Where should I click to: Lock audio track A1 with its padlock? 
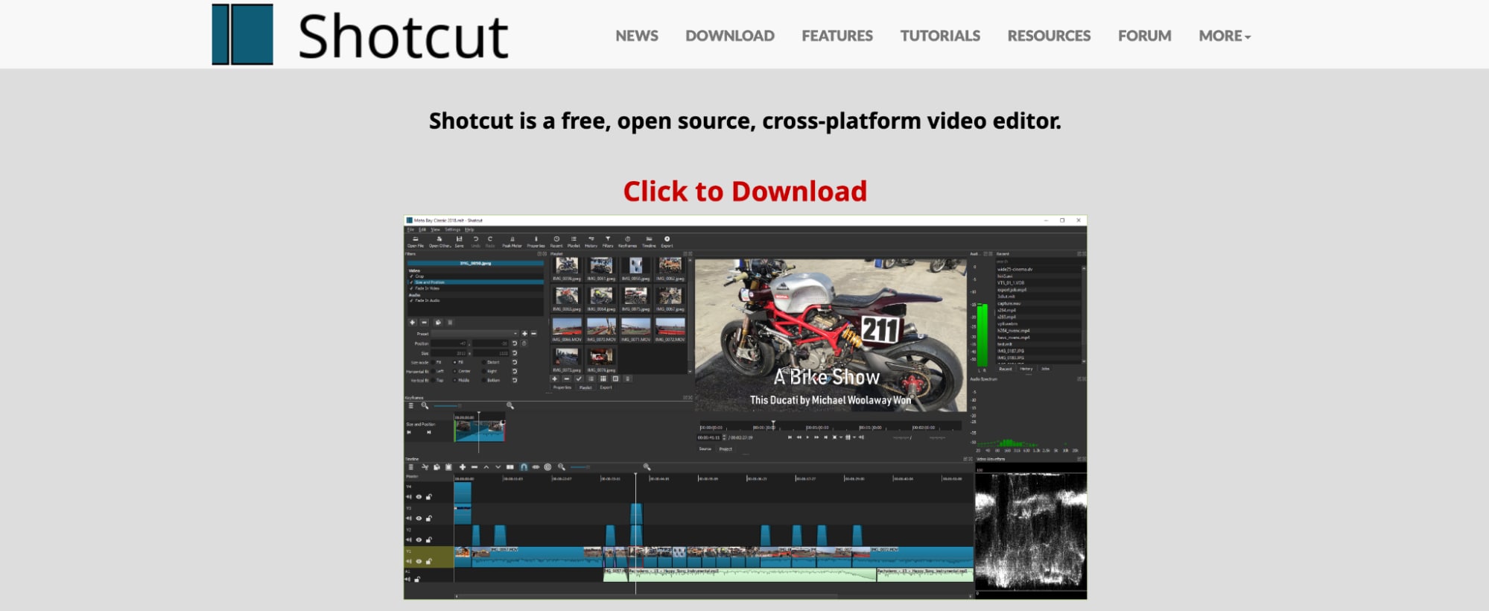coord(417,579)
